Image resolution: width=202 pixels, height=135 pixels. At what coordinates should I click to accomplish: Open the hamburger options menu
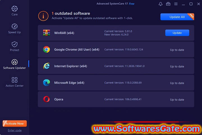pos(176,4)
